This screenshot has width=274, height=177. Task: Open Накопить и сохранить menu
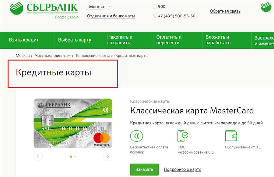[x=120, y=40]
